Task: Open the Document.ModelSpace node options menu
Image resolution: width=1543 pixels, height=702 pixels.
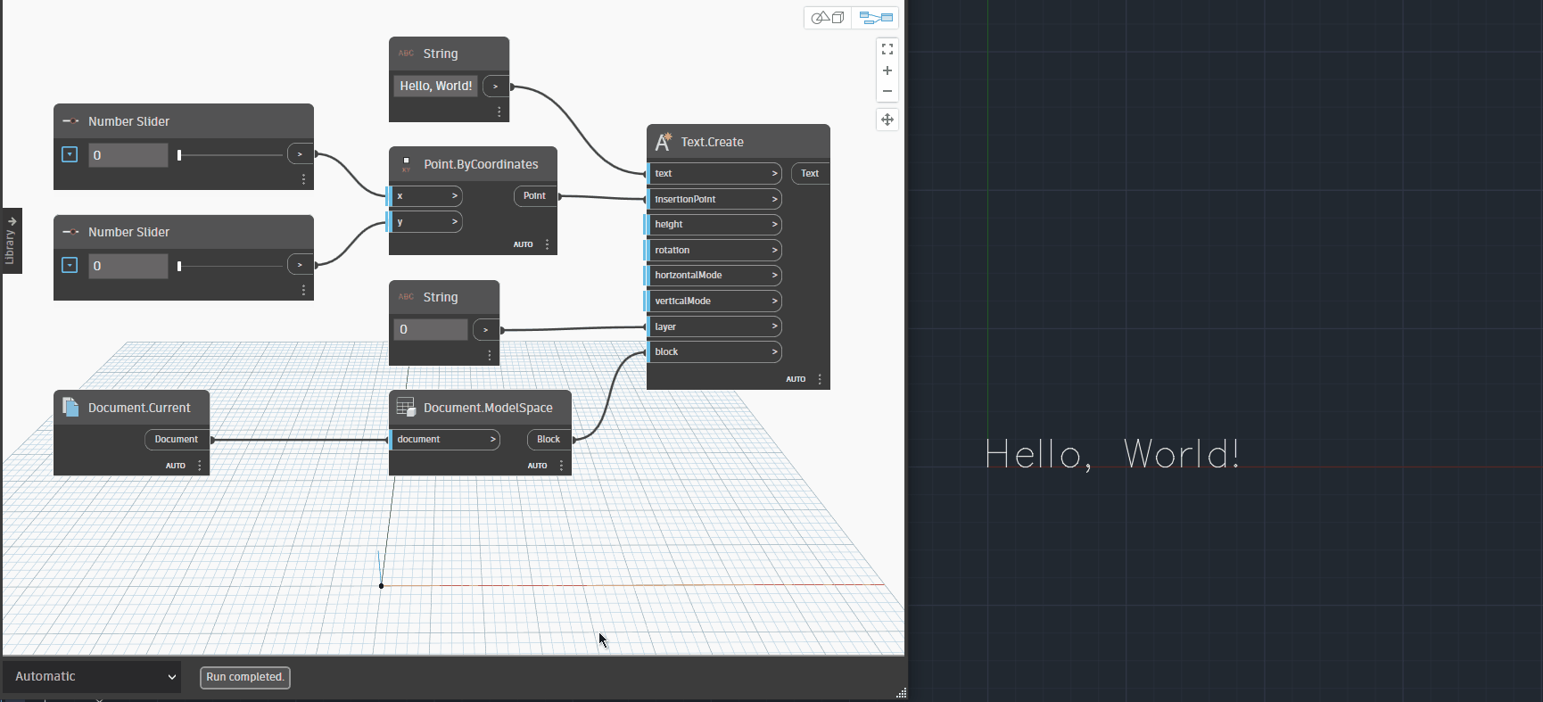Action: point(561,466)
